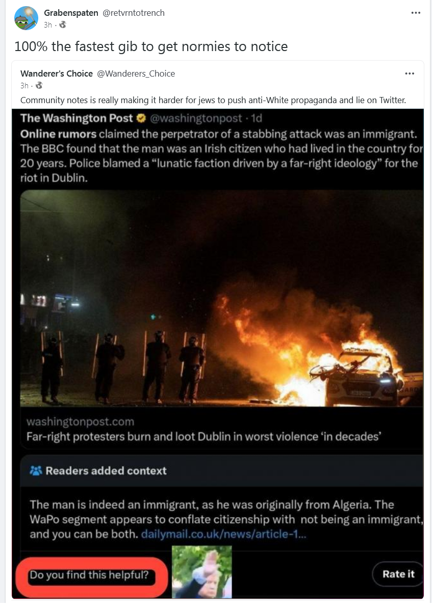
Task: Click the Readers added context header
Action: pyautogui.click(x=106, y=470)
